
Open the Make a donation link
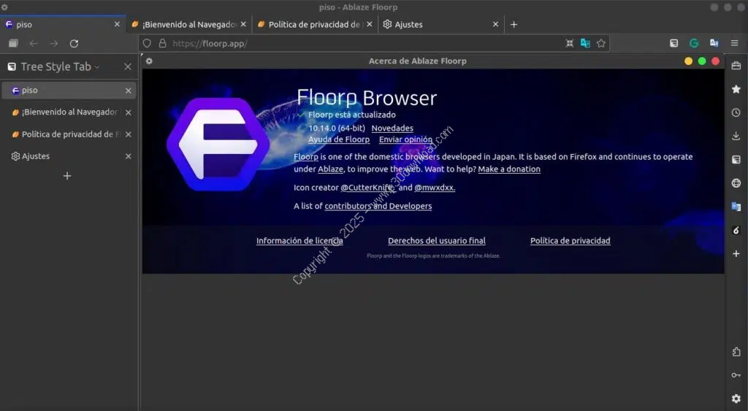click(x=509, y=169)
